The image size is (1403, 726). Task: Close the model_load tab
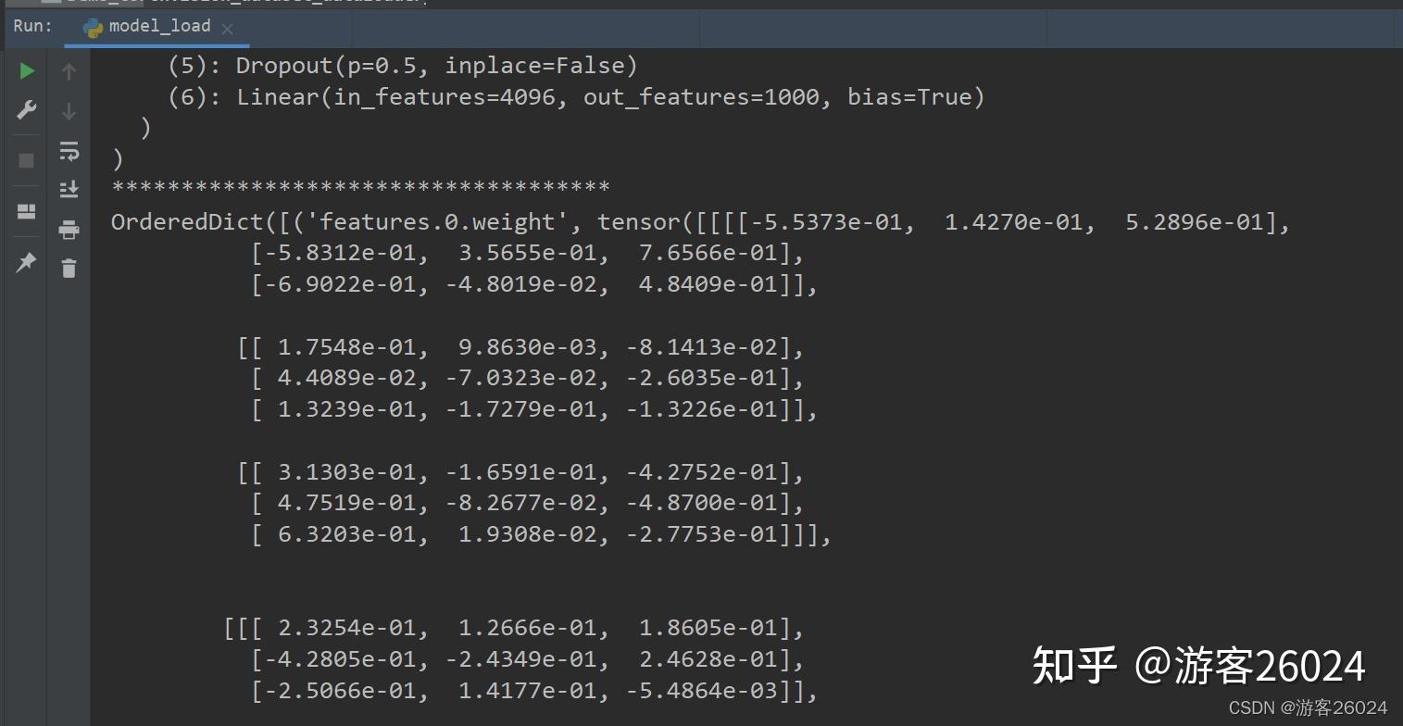point(228,28)
